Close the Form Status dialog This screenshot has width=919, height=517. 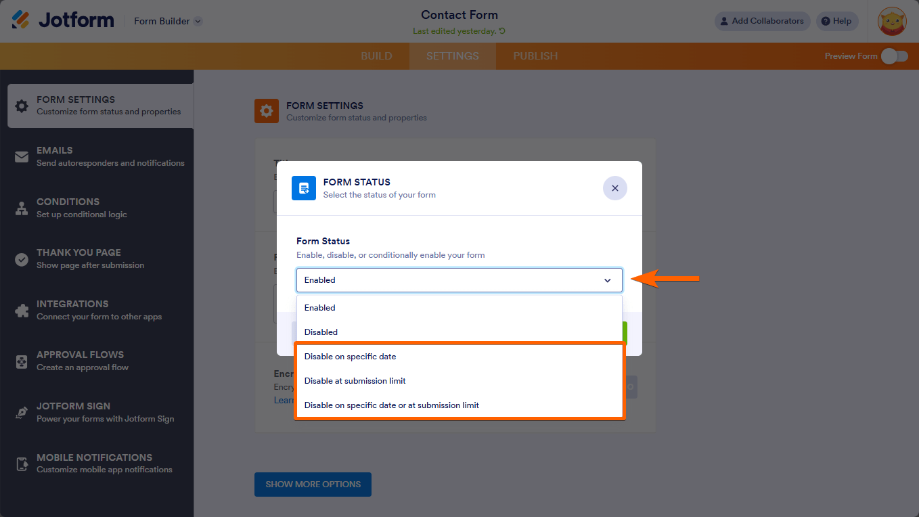[614, 188]
